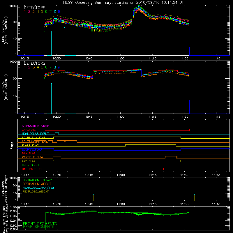
Task: Select orange detector 3 in the front segments legend
Action: [x=33, y=12]
